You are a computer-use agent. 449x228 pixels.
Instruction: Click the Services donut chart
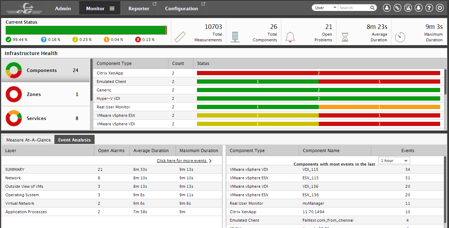pyautogui.click(x=14, y=118)
